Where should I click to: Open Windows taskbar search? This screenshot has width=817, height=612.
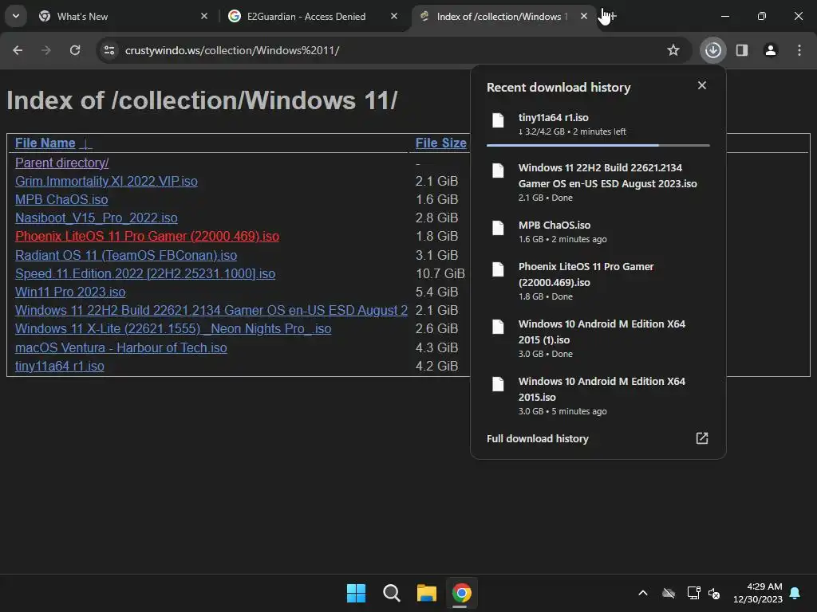click(391, 593)
